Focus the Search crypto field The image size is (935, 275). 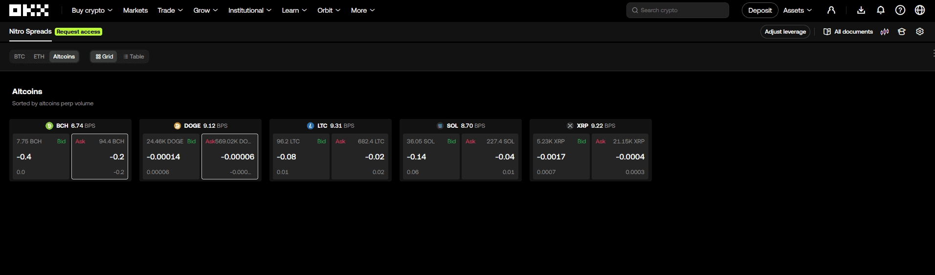pyautogui.click(x=678, y=10)
